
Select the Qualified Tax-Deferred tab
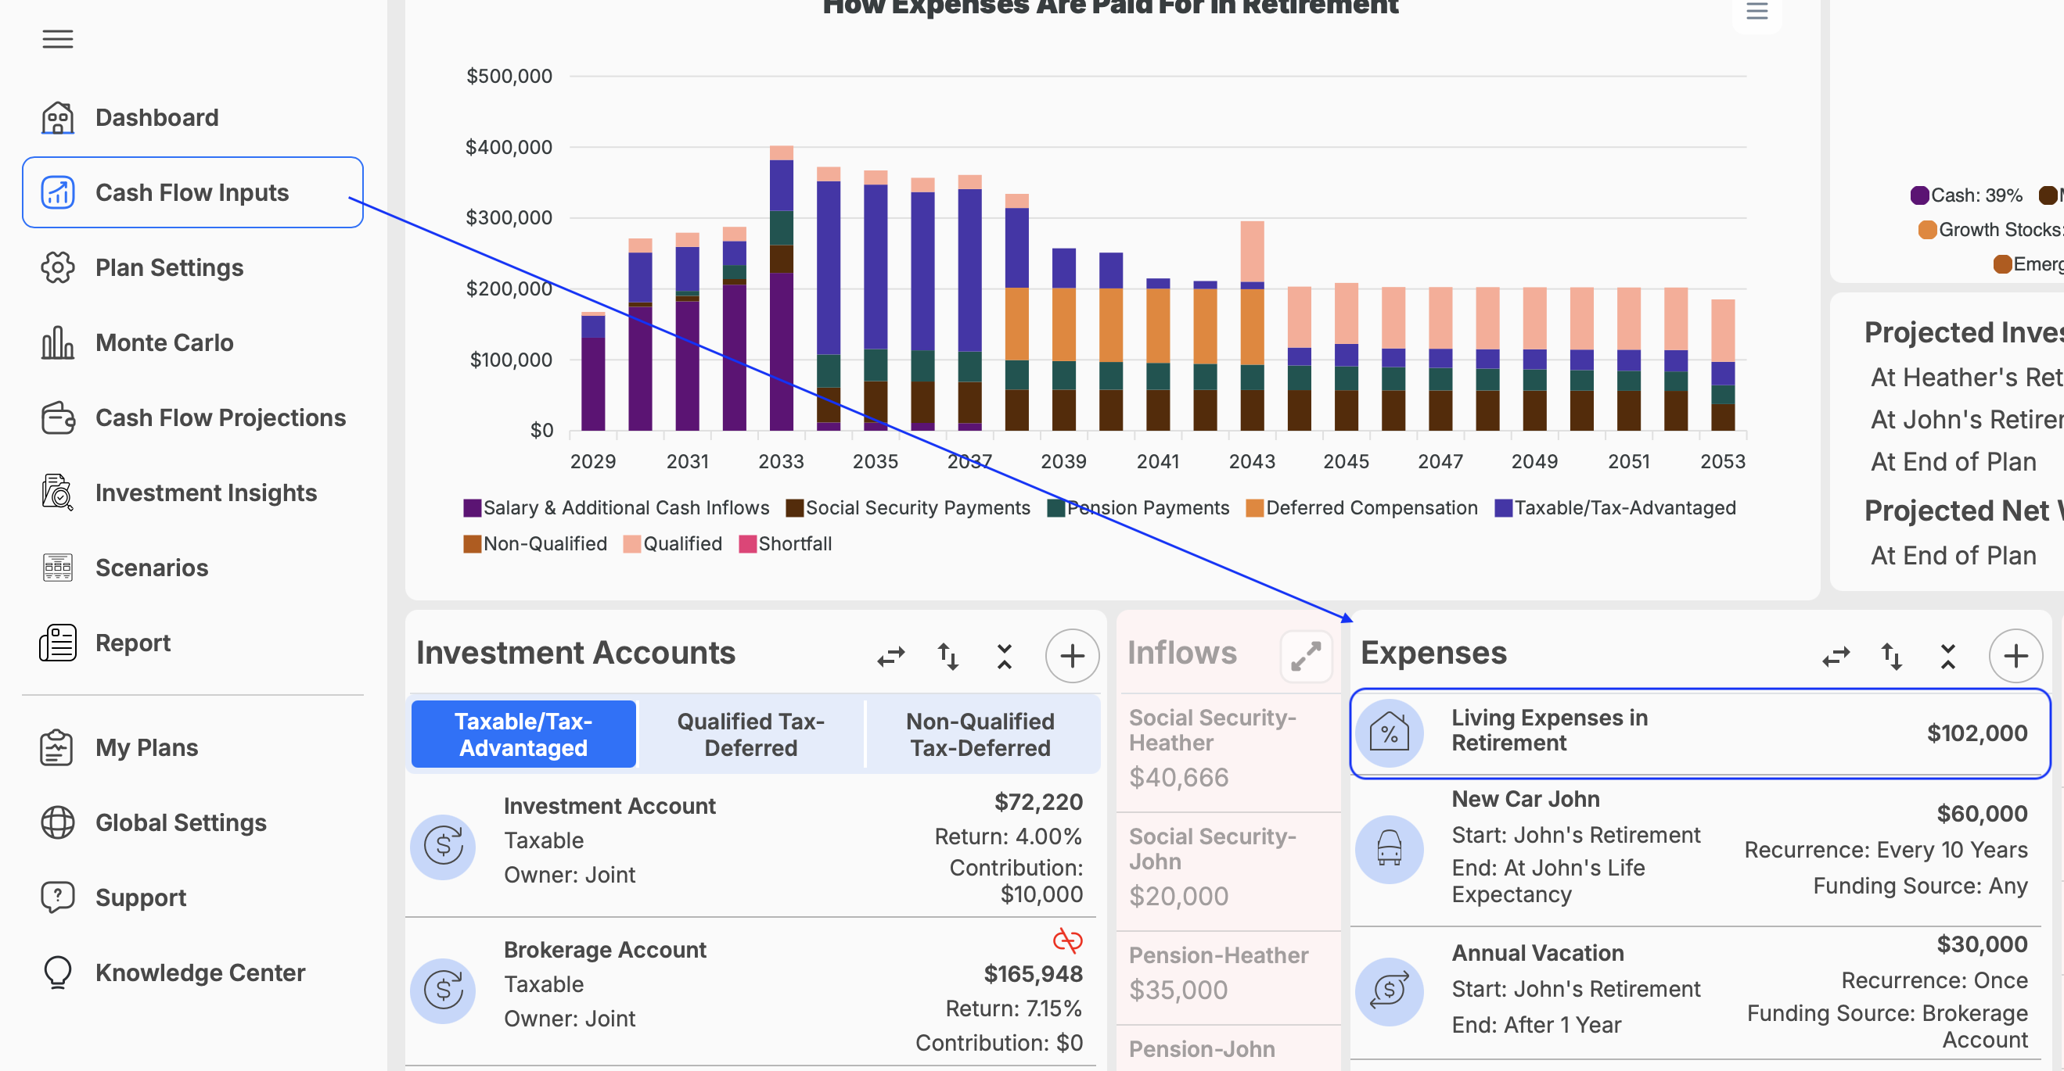tap(751, 734)
